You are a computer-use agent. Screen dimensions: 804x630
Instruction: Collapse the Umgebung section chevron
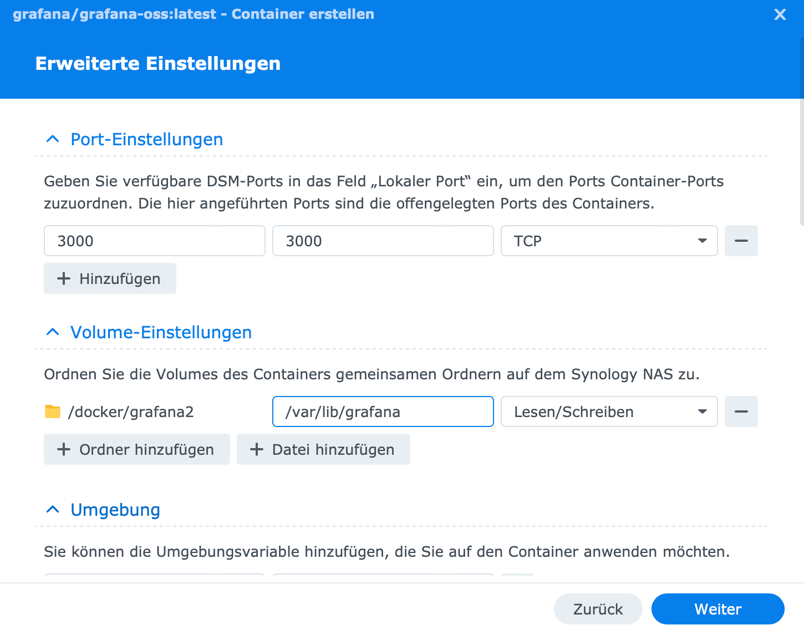[53, 510]
